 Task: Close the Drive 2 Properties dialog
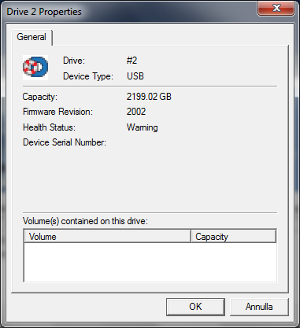coord(276,9)
